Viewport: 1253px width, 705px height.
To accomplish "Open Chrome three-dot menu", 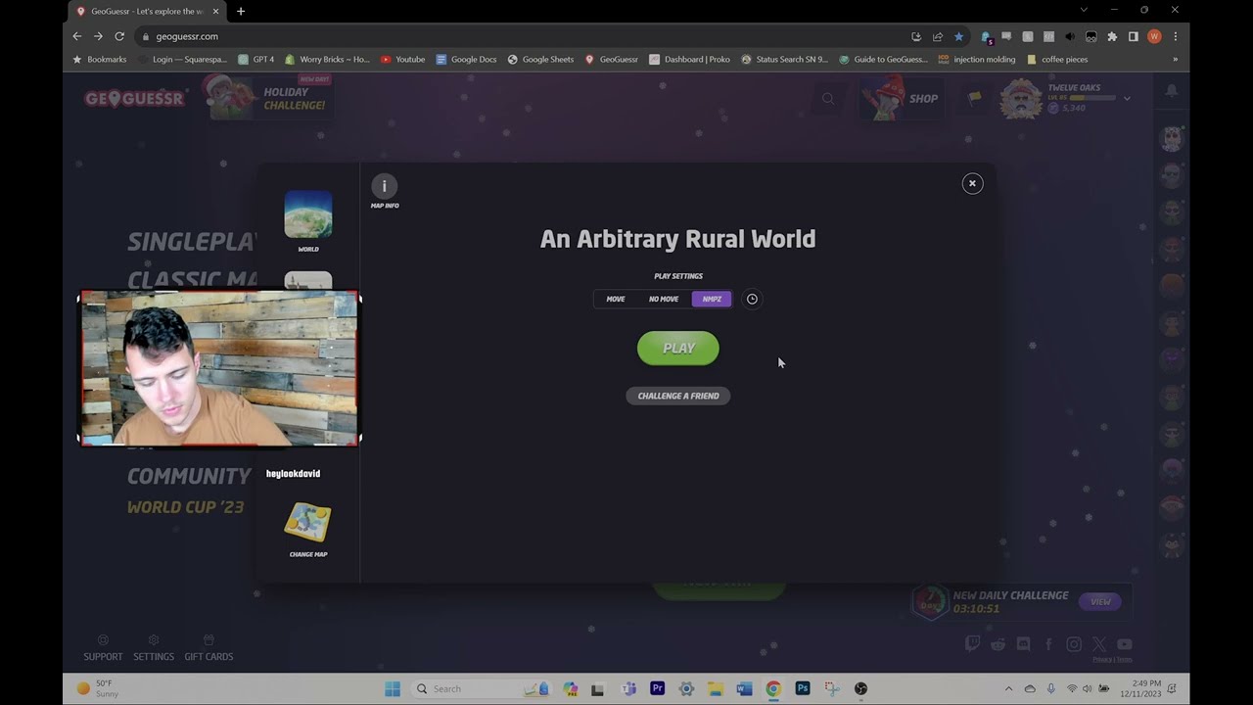I will point(1176,36).
